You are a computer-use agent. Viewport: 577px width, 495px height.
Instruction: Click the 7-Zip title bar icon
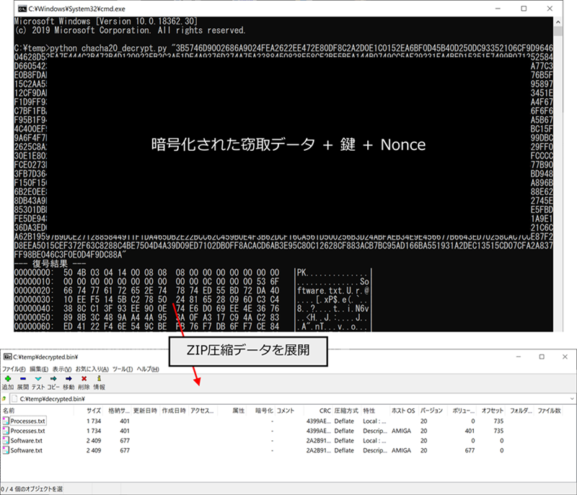tap(7, 356)
